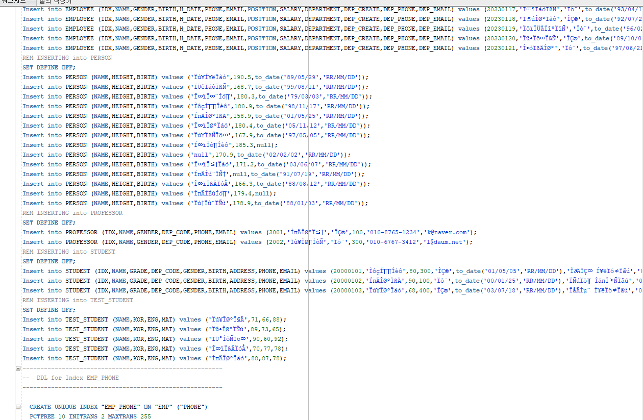Click PERSON insert line with height 166.3
The image size is (643, 420).
tap(196, 184)
